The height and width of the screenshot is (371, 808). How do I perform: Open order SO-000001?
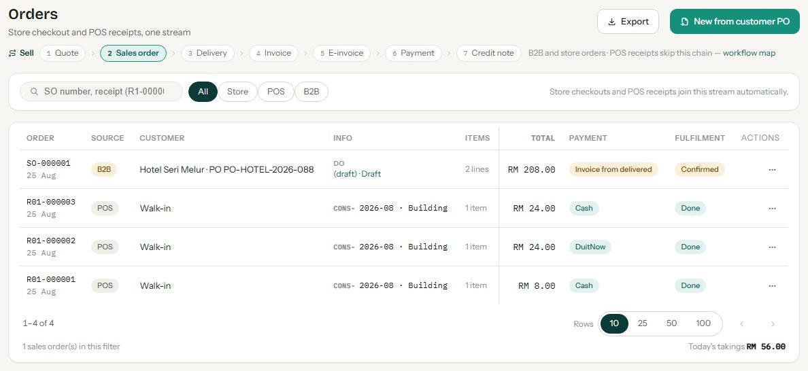pyautogui.click(x=48, y=163)
